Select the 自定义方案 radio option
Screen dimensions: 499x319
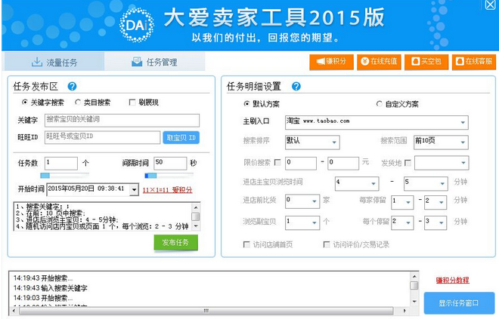point(380,104)
